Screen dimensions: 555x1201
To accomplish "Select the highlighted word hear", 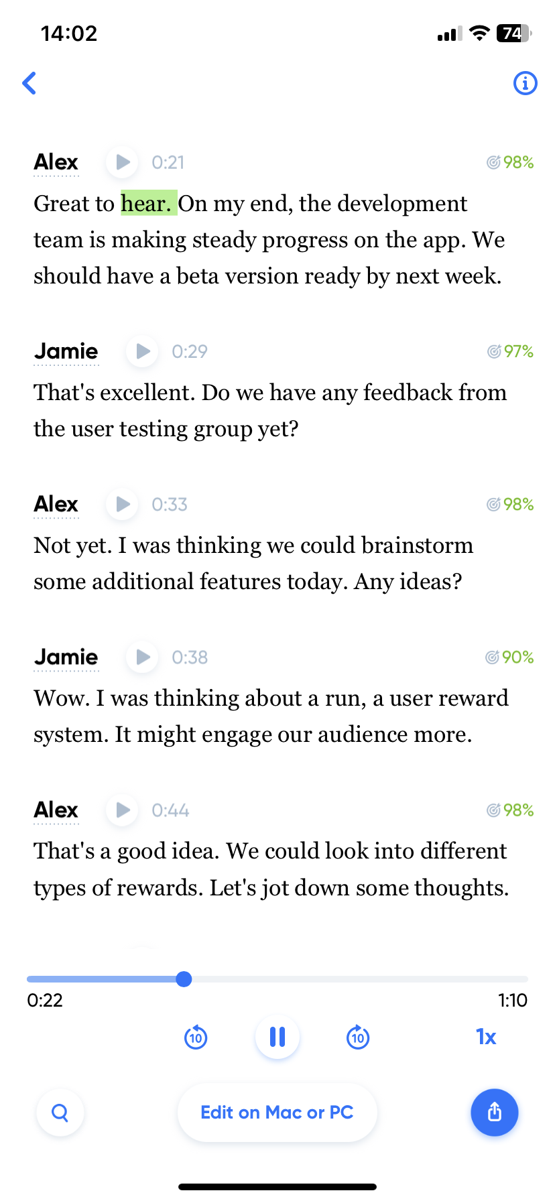I will pyautogui.click(x=146, y=203).
